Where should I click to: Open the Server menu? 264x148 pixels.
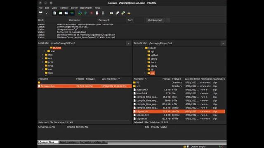(74, 8)
